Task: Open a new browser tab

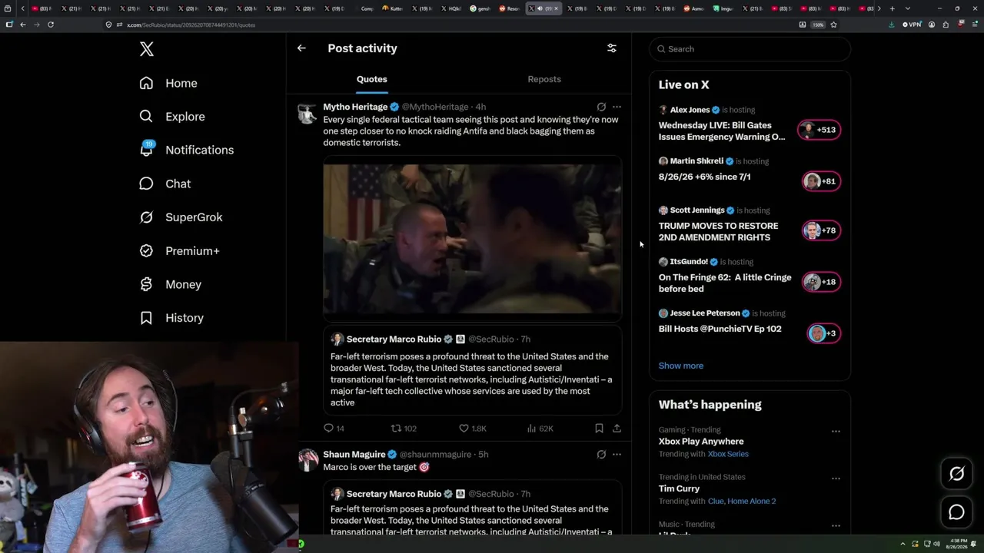Action: click(x=892, y=8)
